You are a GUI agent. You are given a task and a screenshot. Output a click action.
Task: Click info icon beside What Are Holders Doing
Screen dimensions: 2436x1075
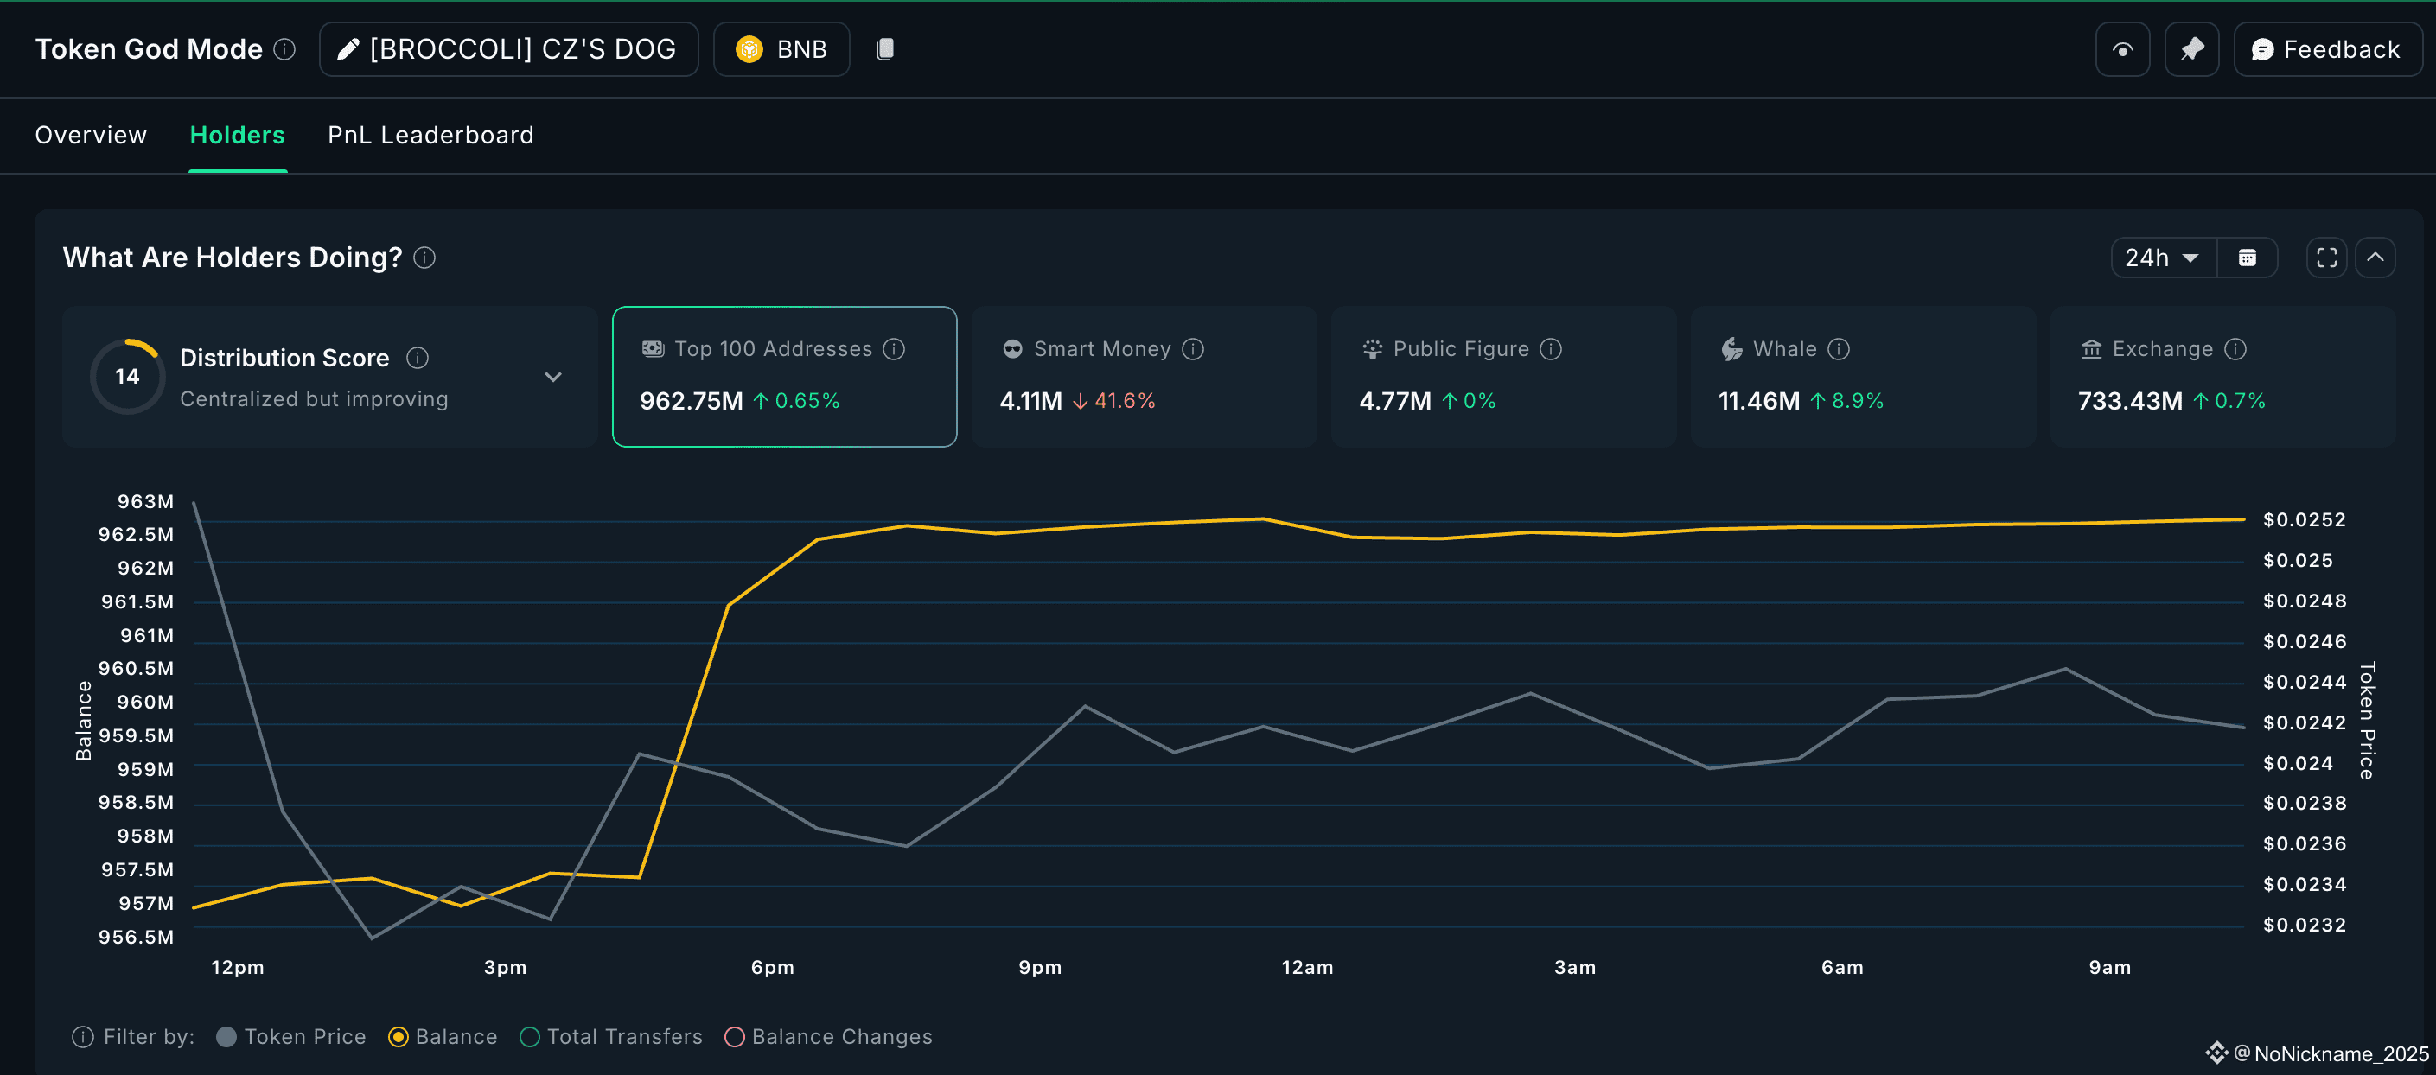pyautogui.click(x=424, y=258)
